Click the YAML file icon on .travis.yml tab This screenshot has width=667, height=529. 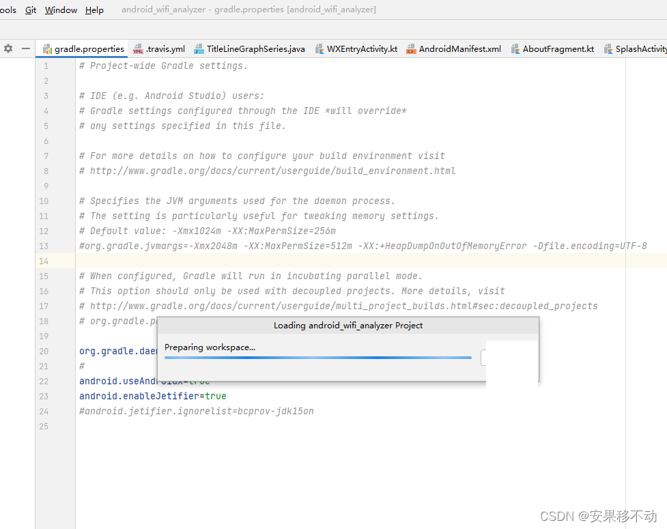coord(139,48)
